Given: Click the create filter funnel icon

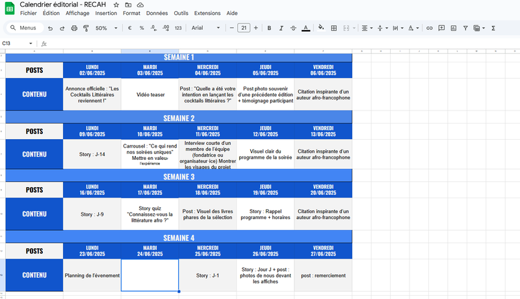Looking at the screenshot, I should pyautogui.click(x=465, y=28).
